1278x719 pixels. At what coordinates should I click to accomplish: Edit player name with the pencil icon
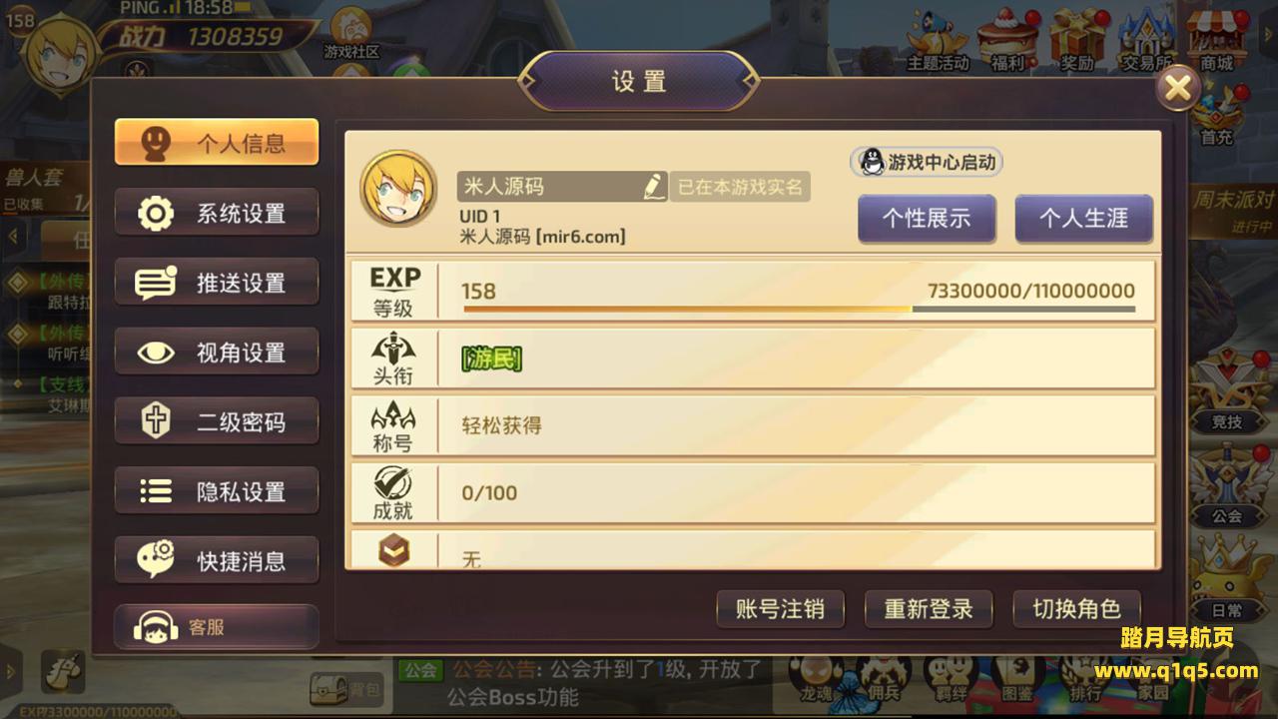(x=653, y=186)
